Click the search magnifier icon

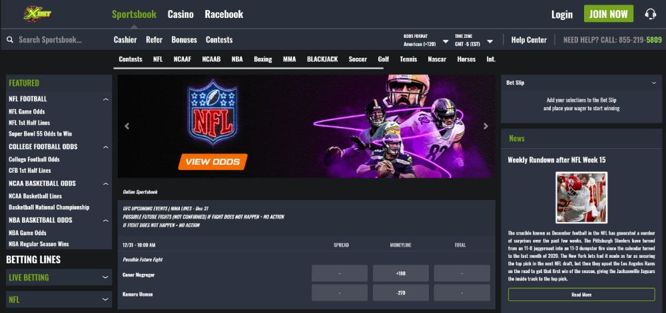[x=10, y=40]
